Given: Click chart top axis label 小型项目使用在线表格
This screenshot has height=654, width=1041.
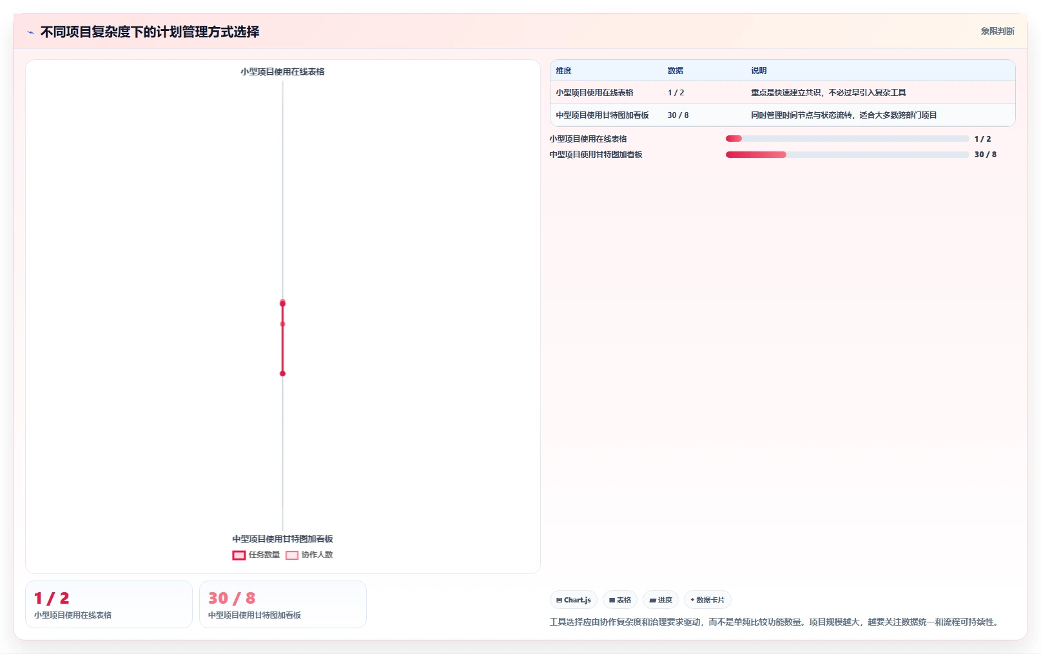Looking at the screenshot, I should [282, 72].
